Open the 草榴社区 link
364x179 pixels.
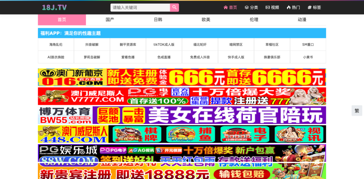272,44
